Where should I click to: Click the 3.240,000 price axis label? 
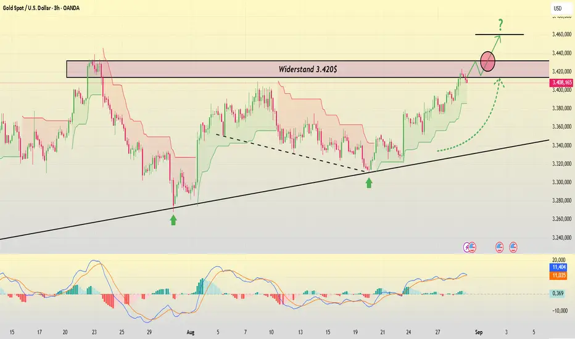tap(561, 237)
